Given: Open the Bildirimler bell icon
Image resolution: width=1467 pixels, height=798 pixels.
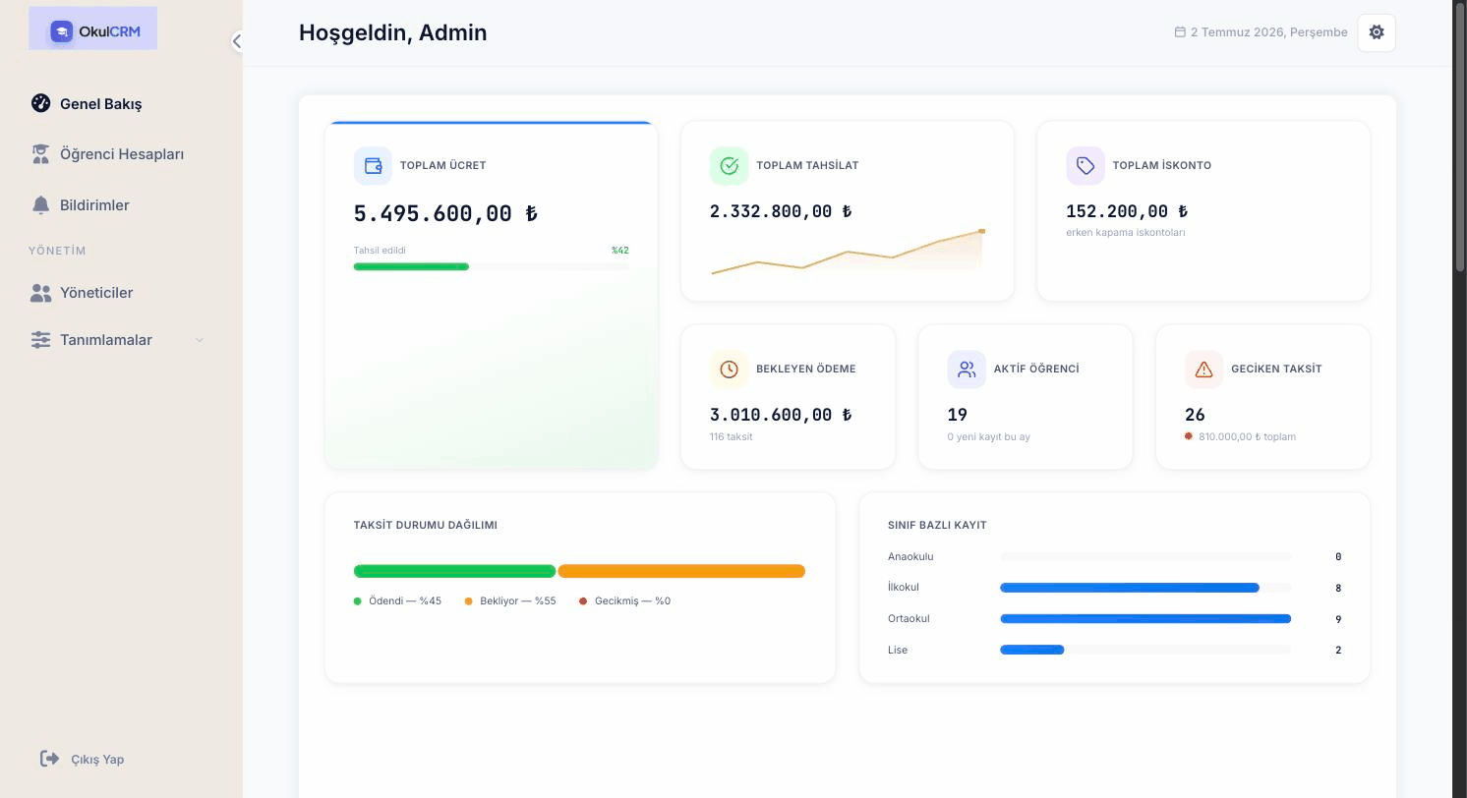Looking at the screenshot, I should click(40, 205).
